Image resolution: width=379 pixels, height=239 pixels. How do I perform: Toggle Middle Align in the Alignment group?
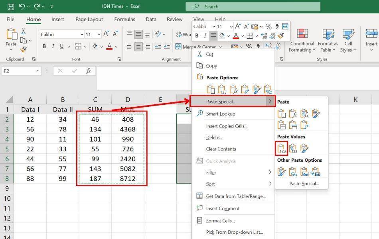coord(138,34)
